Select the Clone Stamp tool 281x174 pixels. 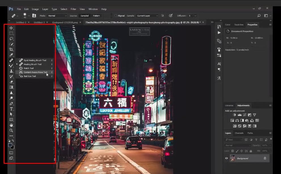tap(11, 71)
